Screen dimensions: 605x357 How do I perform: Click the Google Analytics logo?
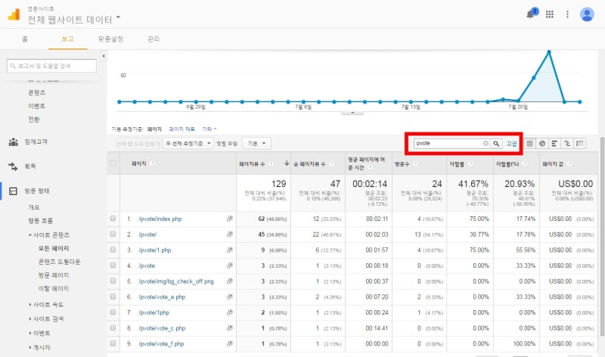point(14,14)
